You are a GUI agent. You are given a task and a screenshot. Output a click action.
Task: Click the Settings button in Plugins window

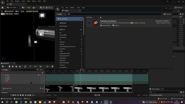pos(167,14)
